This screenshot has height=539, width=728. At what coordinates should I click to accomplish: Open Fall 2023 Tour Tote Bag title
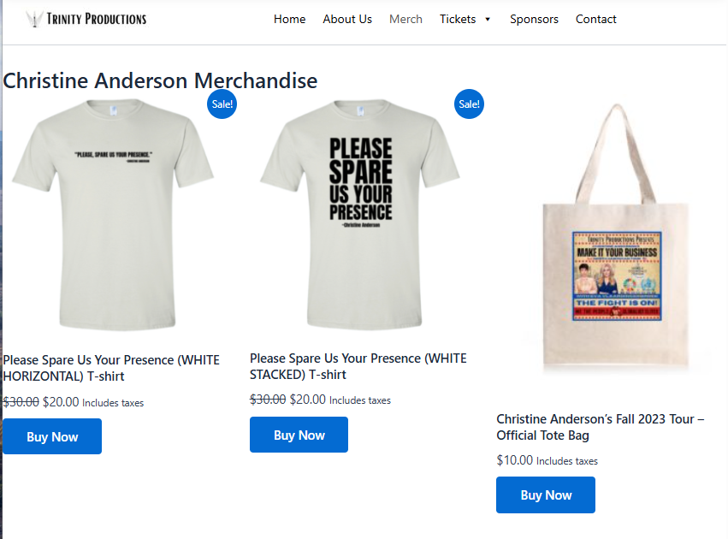(601, 427)
